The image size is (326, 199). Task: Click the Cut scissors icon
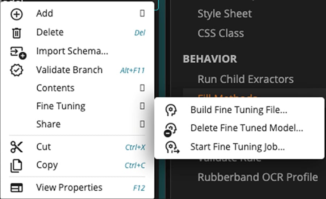(17, 147)
